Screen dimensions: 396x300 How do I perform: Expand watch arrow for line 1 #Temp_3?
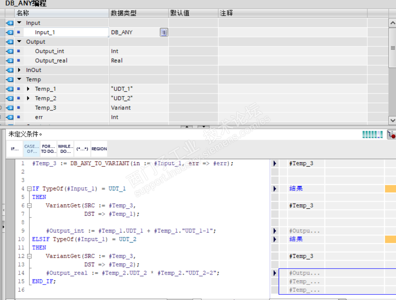tap(275, 163)
